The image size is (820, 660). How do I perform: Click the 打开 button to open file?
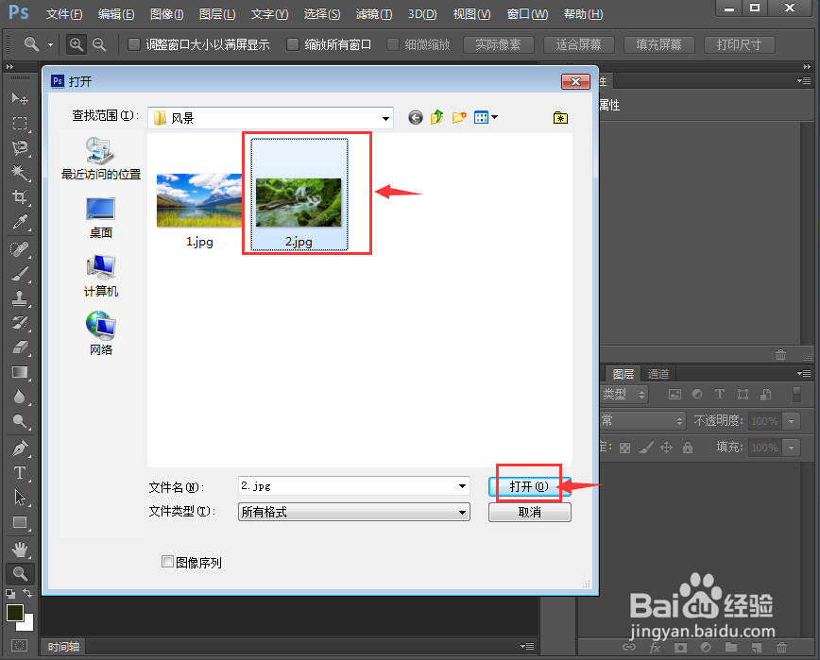point(527,485)
